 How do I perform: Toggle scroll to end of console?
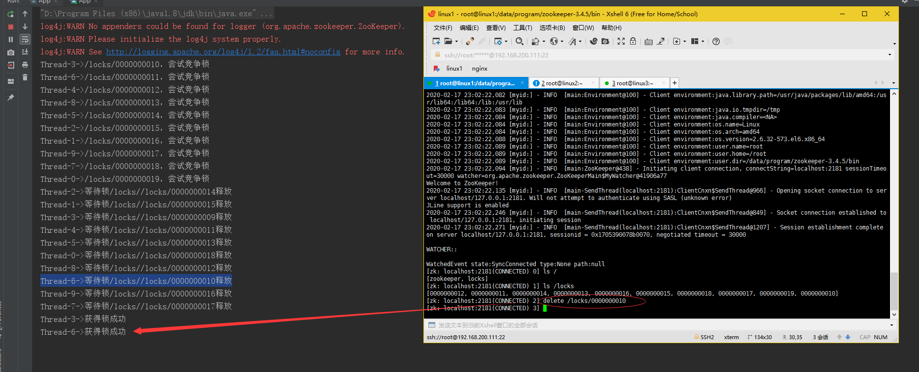coord(25,52)
